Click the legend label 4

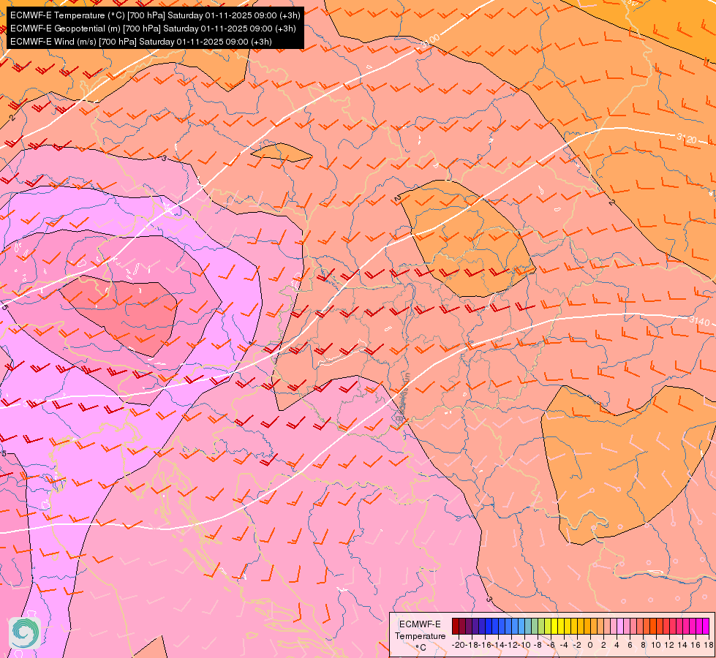pos(617,645)
